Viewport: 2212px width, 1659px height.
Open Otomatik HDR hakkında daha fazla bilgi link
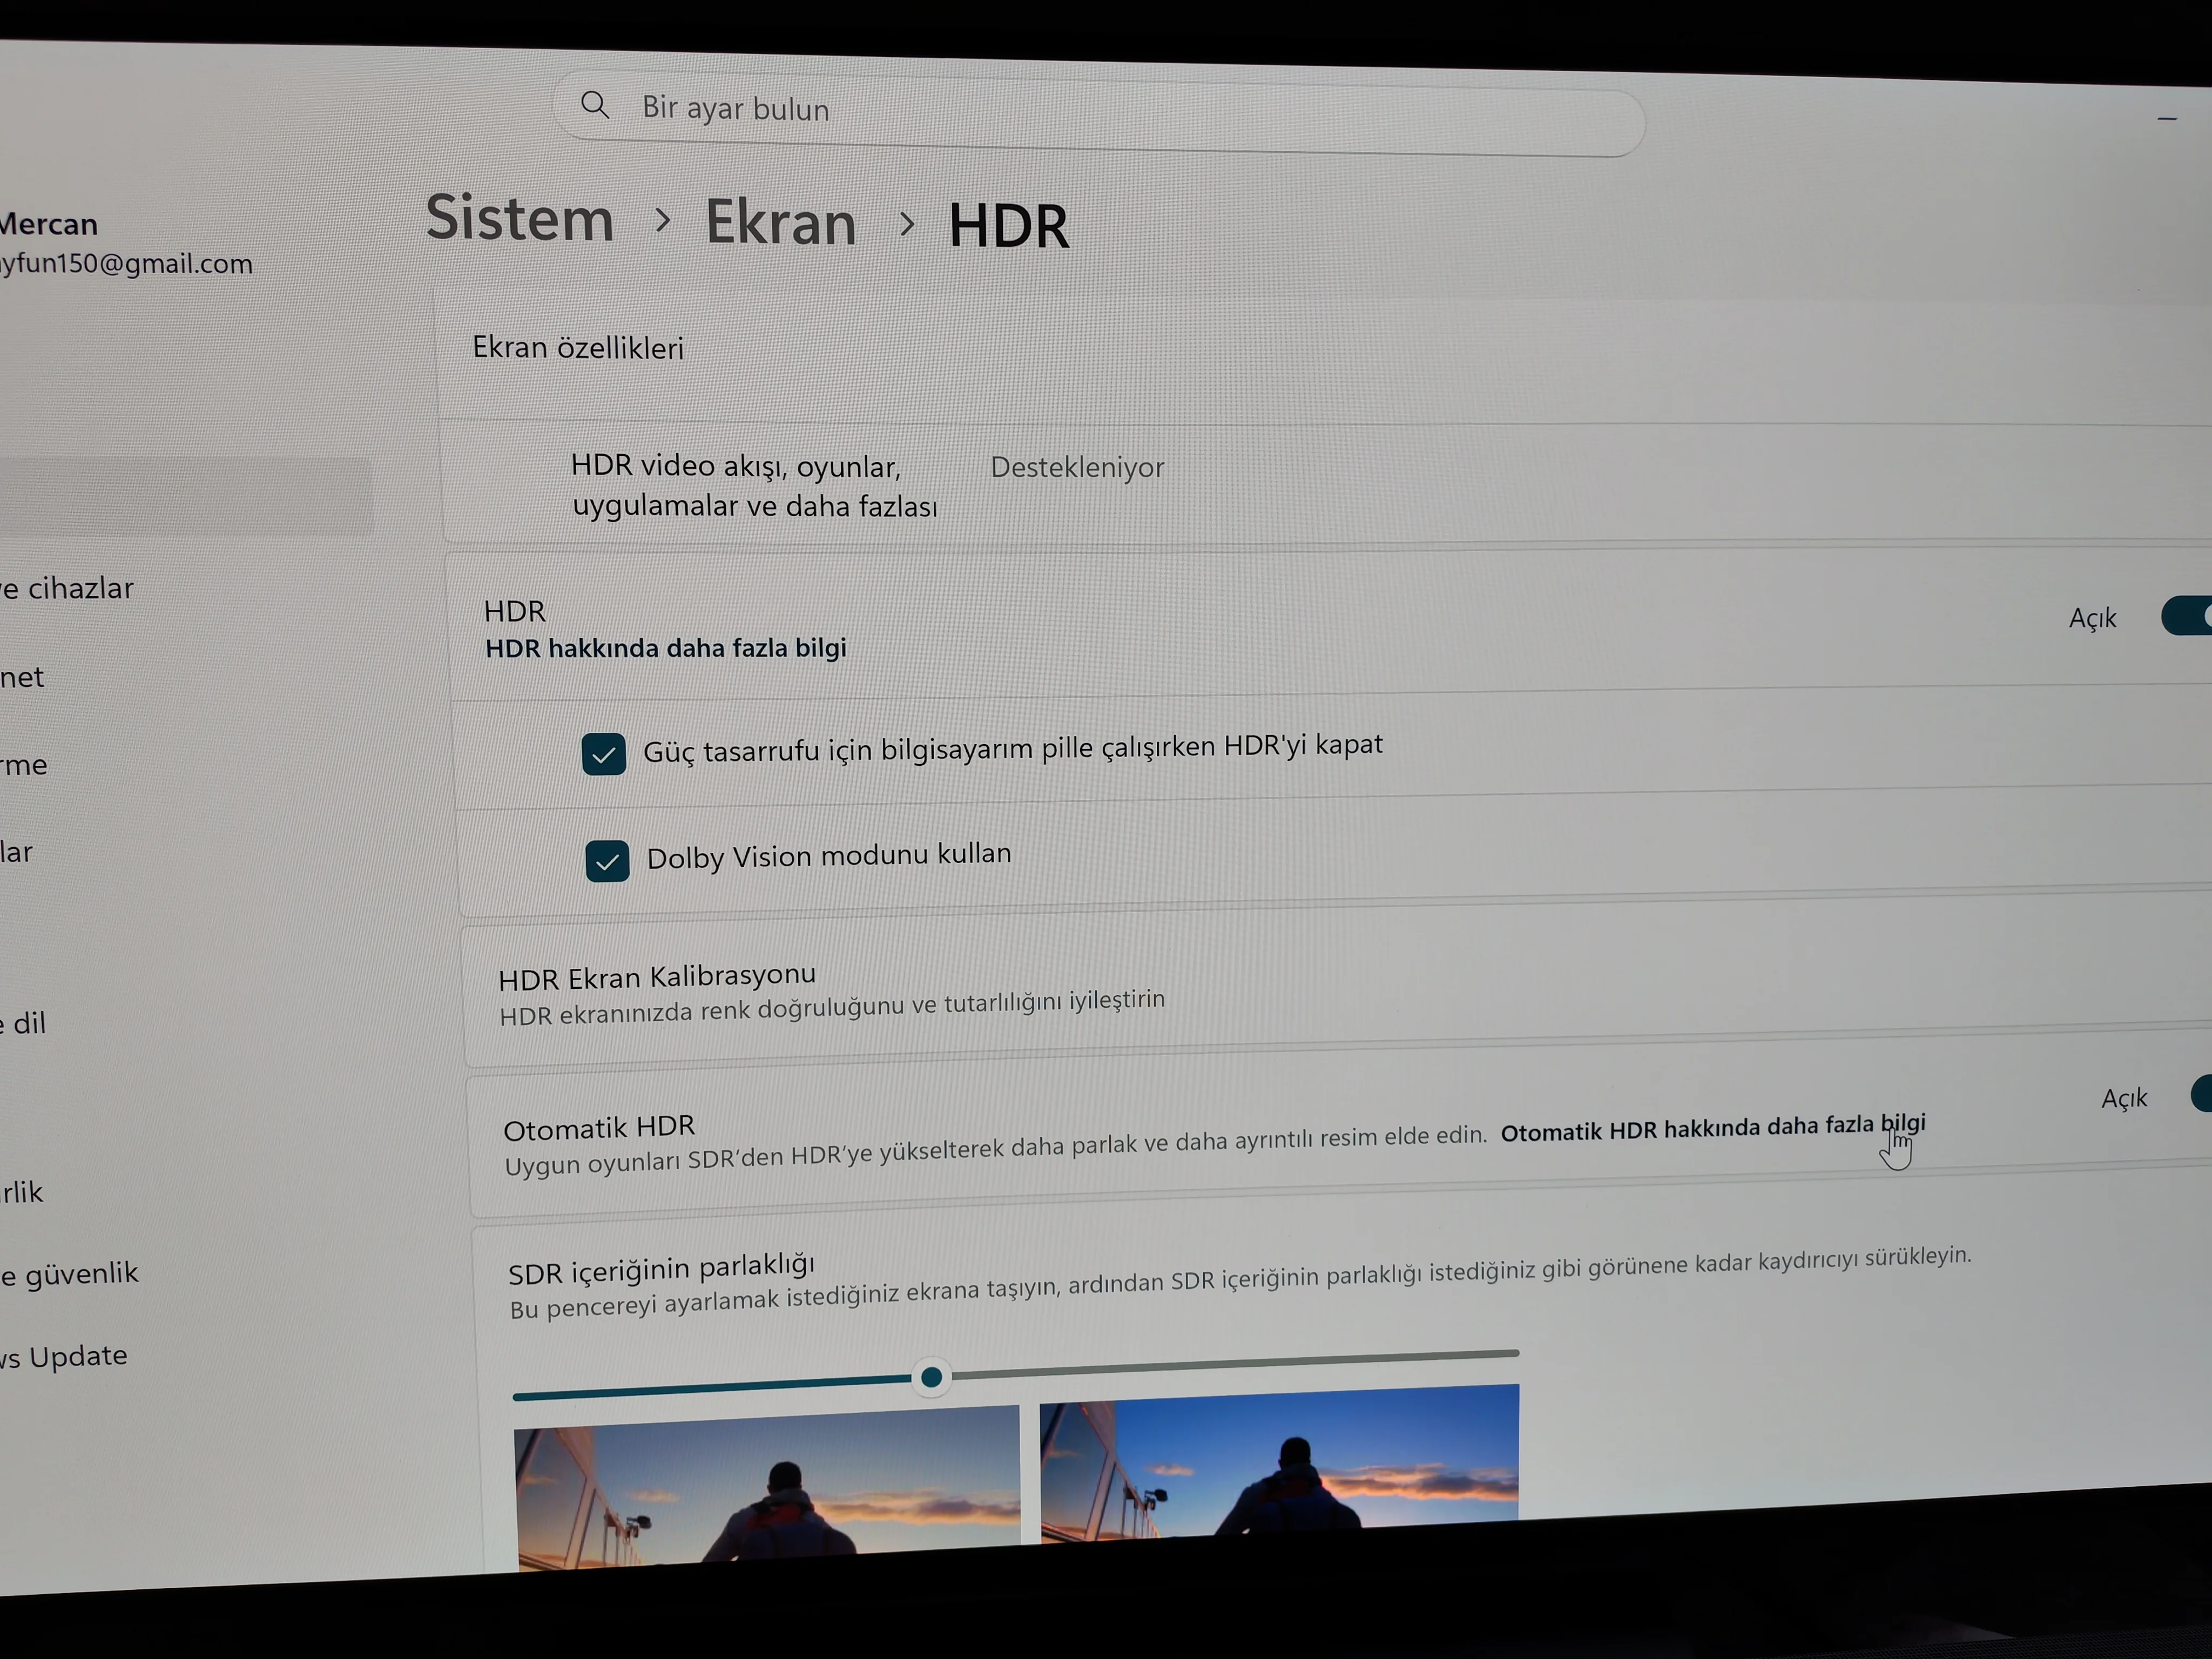coord(1712,1128)
